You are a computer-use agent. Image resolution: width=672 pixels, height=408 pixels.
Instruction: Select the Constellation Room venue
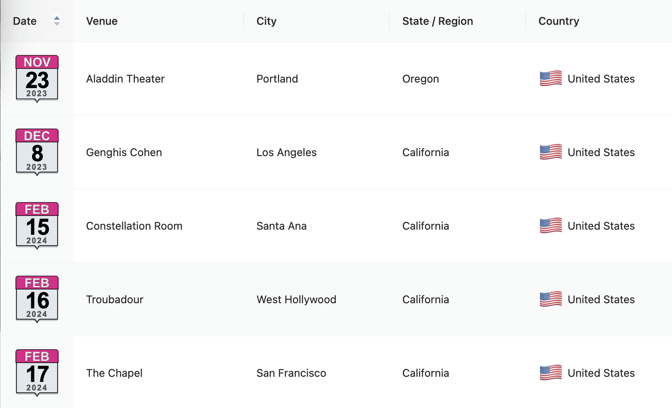134,226
